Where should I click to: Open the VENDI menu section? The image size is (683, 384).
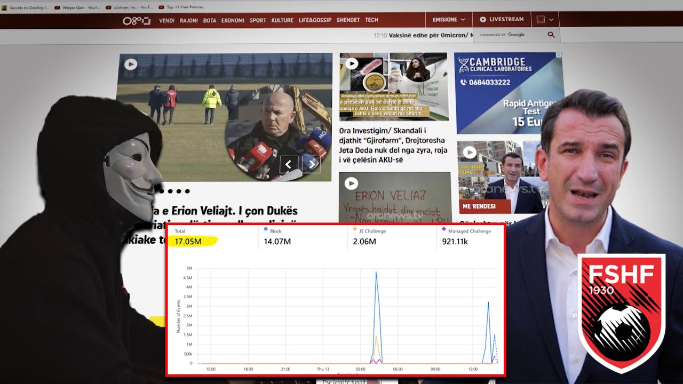[166, 20]
